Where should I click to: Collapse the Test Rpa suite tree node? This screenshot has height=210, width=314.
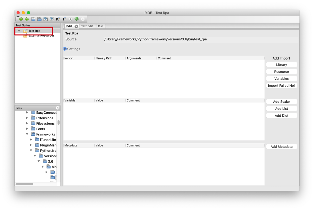[19, 31]
